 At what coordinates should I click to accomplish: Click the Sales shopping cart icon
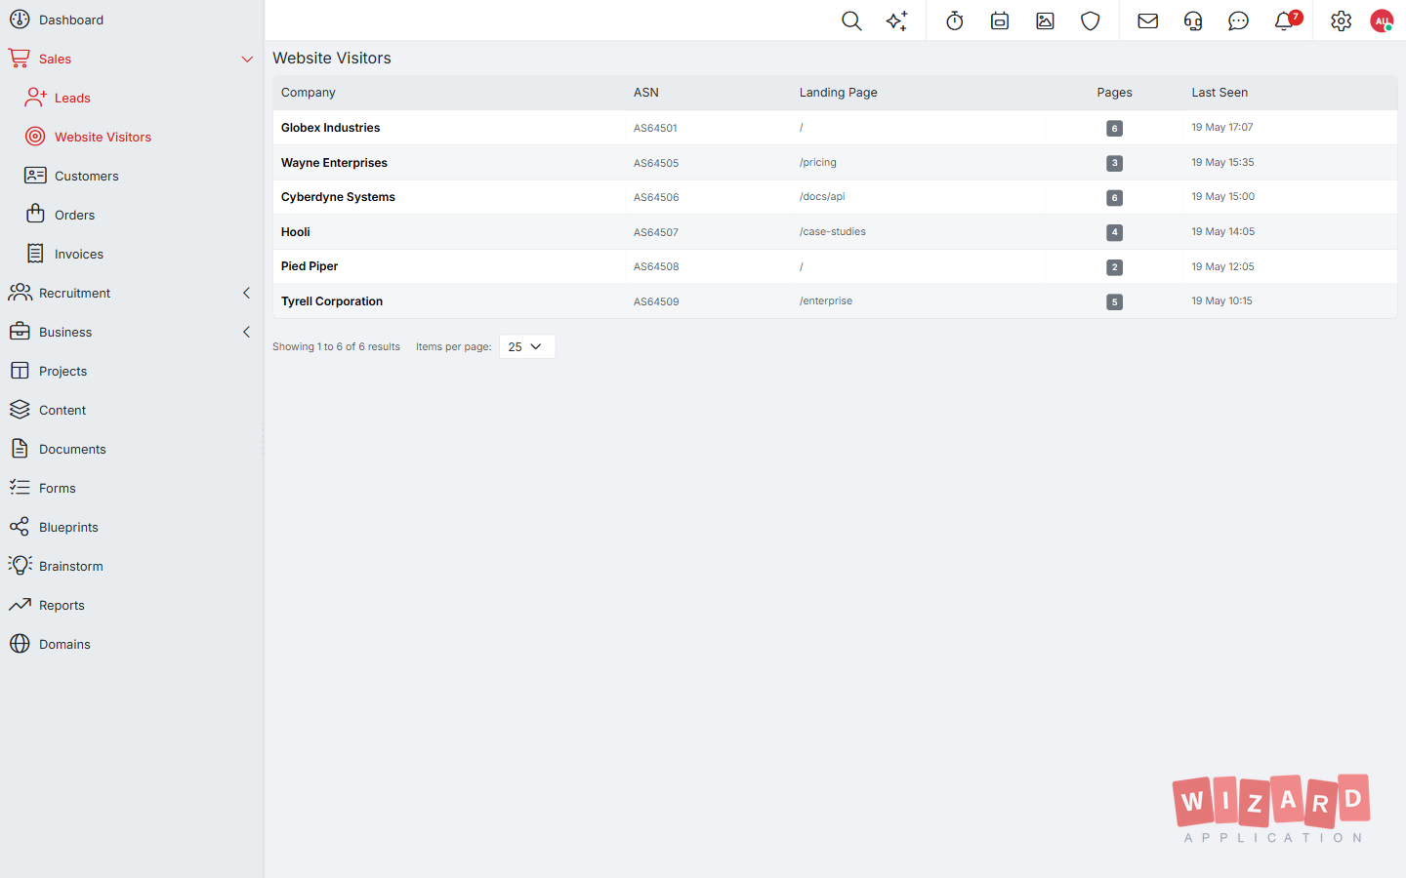[20, 59]
